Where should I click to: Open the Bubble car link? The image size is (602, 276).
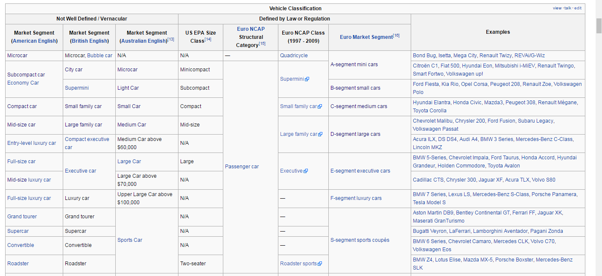[100, 56]
